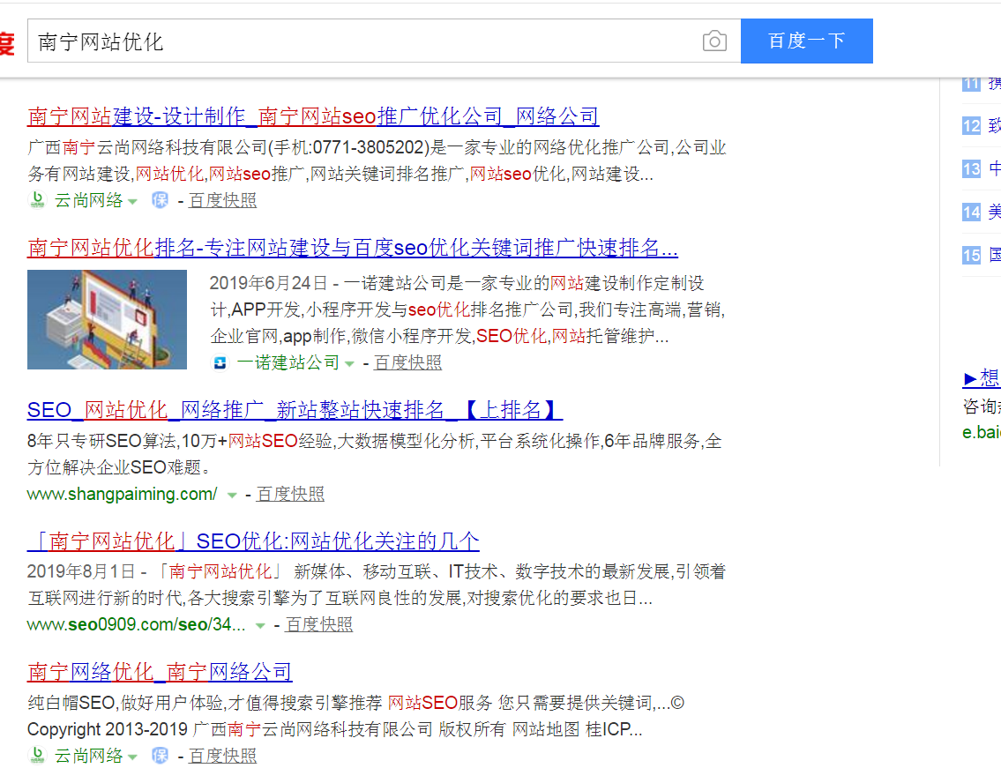The image size is (1001, 783).
Task: Click the 云尚网络 green logo icon in first result
Action: click(36, 200)
